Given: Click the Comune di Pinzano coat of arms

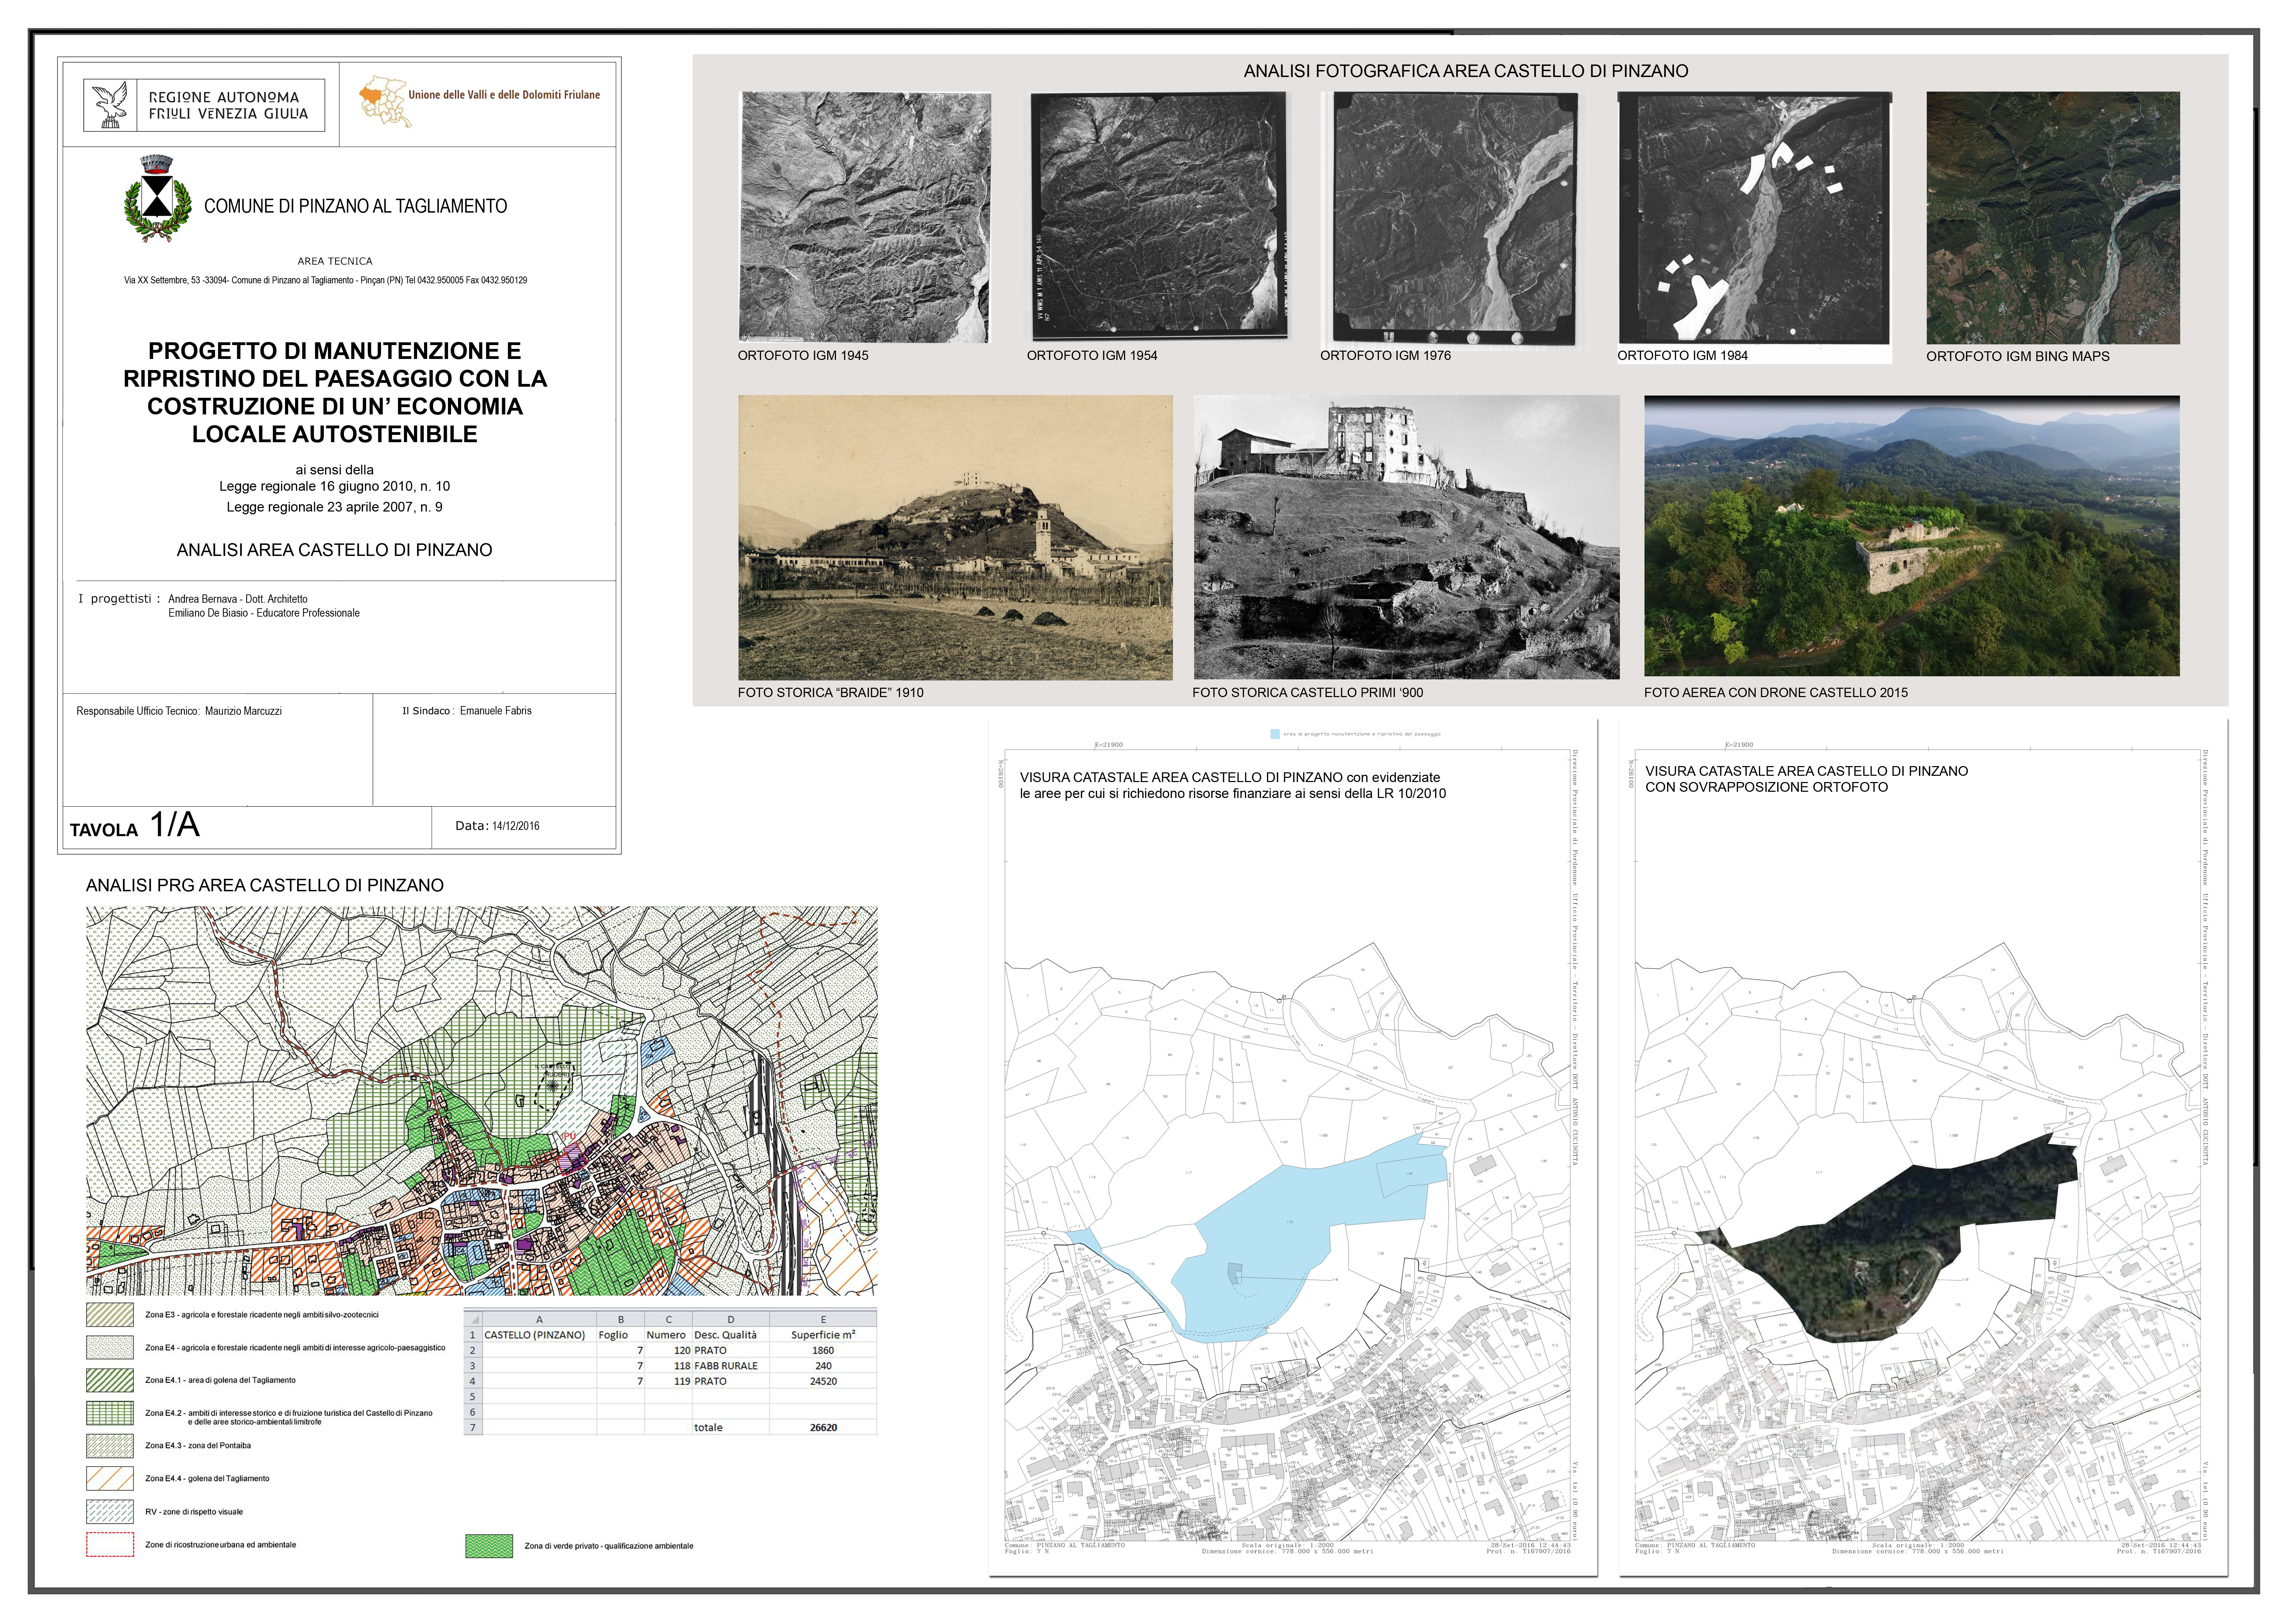Looking at the screenshot, I should click(x=157, y=198).
